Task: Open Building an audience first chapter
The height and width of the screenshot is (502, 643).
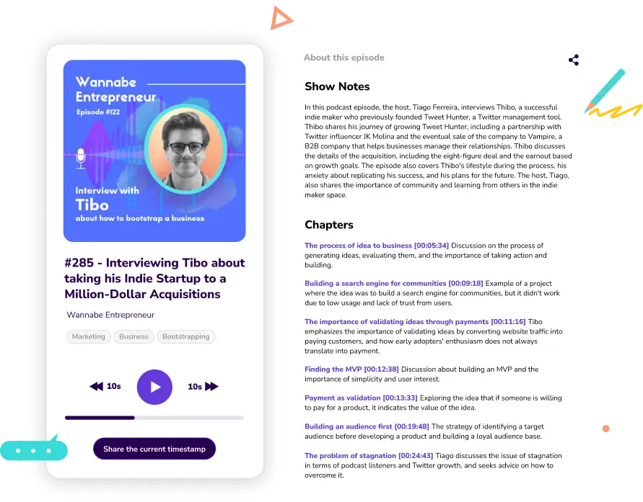Action: [367, 426]
